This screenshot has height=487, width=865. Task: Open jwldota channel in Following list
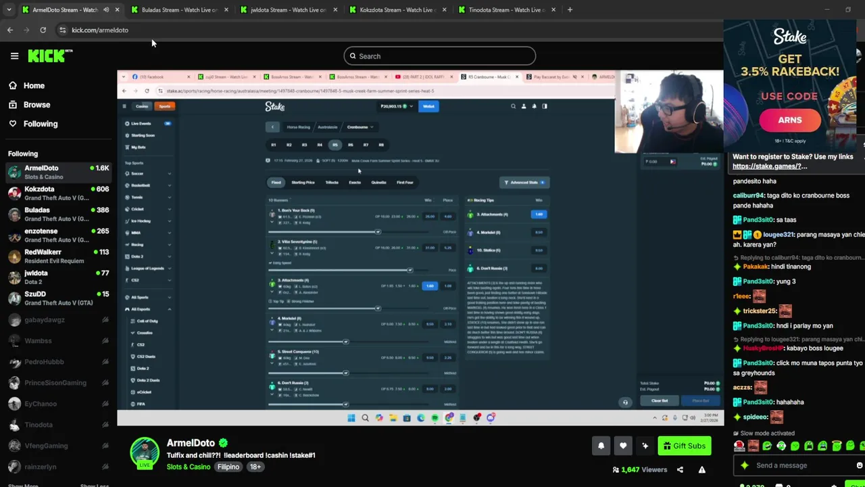pos(58,277)
